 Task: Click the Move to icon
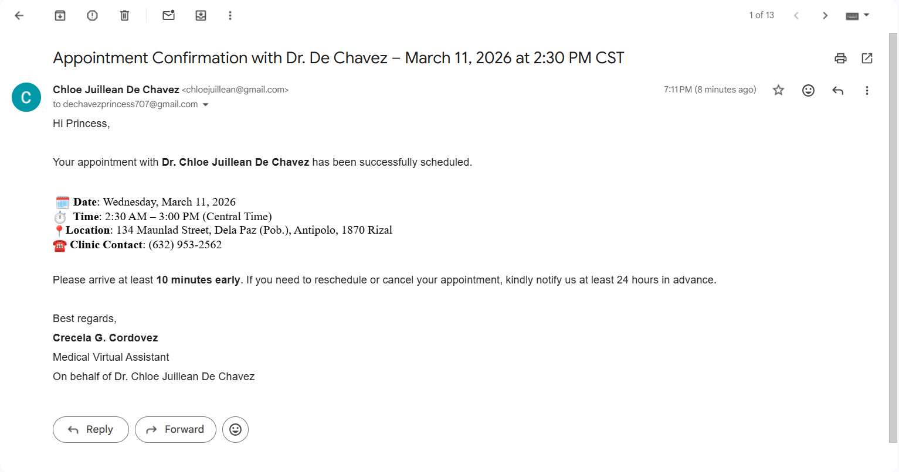click(201, 16)
